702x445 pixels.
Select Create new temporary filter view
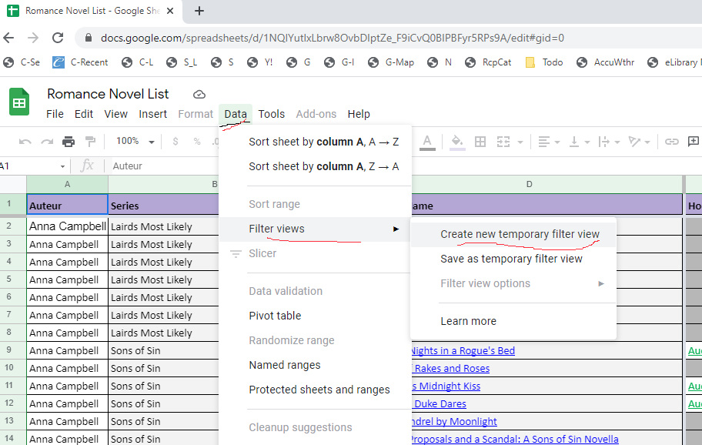[x=520, y=234]
